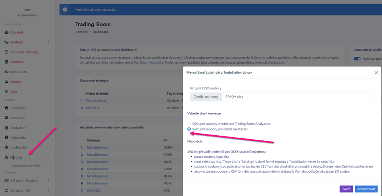The image size is (382, 196).
Task: Expand the Strategie sidebar submenu
Action: coord(49,42)
